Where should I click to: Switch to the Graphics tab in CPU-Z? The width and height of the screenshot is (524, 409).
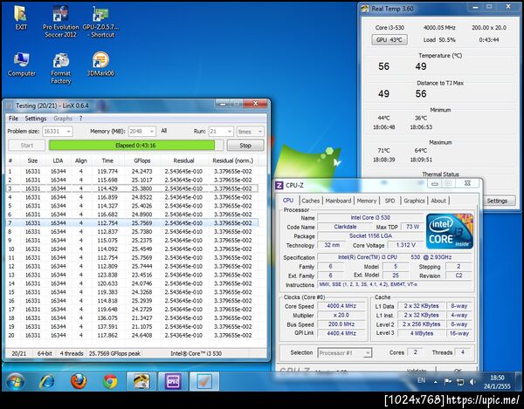[414, 201]
